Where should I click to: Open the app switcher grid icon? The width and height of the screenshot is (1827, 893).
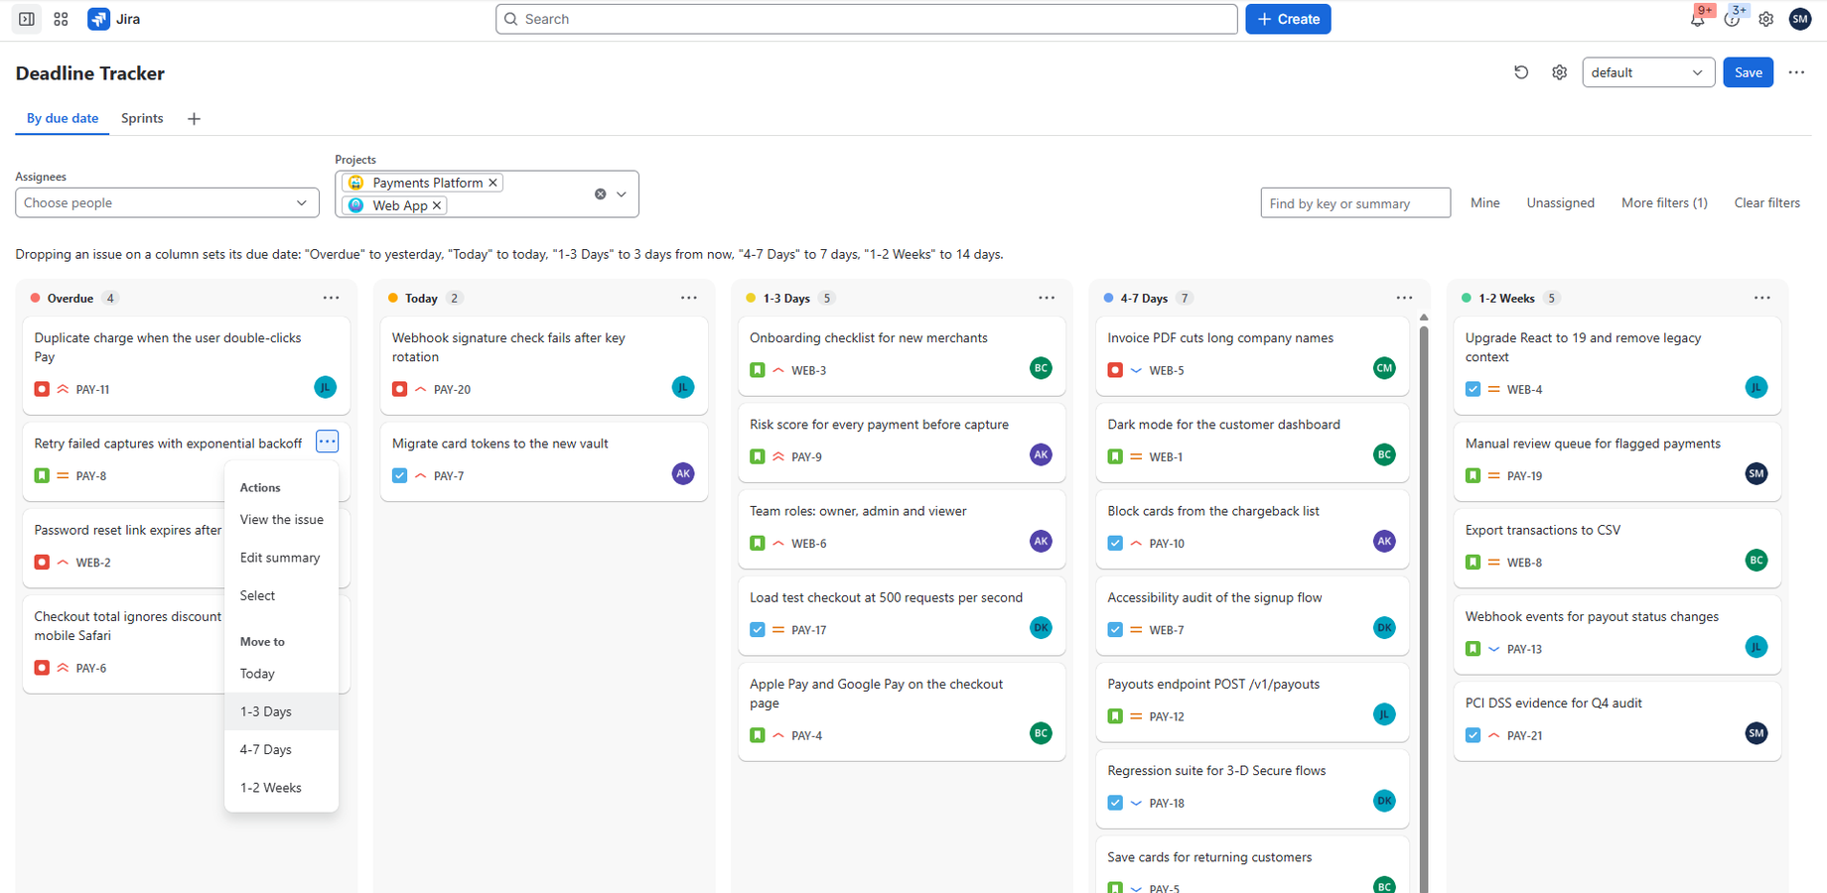[x=61, y=19]
